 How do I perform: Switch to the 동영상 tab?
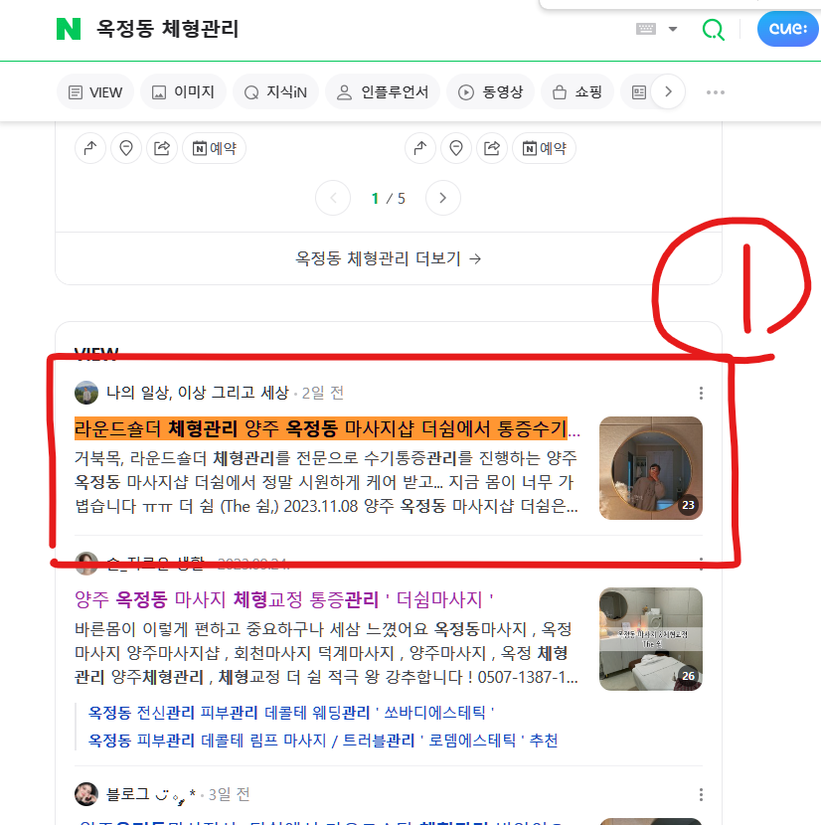[x=490, y=92]
